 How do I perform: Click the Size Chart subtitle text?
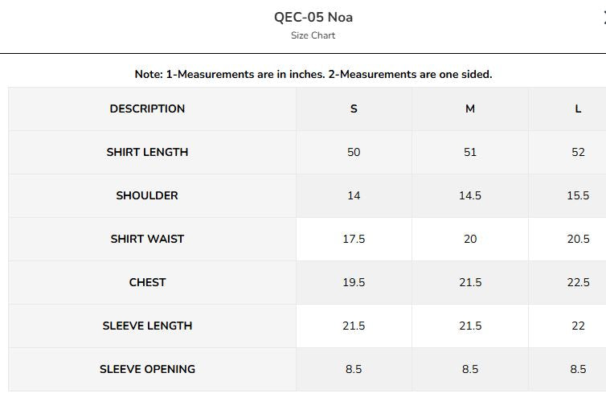click(313, 35)
